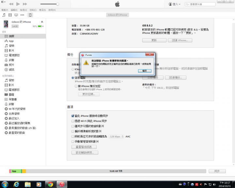Enable sync with iPhone over Wi-Fi
This screenshot has width=235, height=188.
point(73,121)
